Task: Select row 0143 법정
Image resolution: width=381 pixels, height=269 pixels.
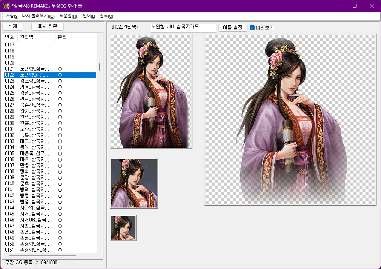Action: coord(50,202)
